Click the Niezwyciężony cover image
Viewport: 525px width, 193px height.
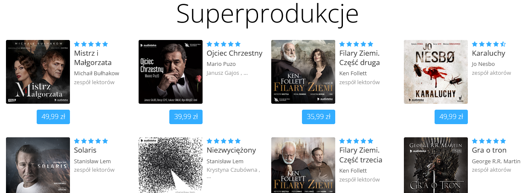[171, 165]
